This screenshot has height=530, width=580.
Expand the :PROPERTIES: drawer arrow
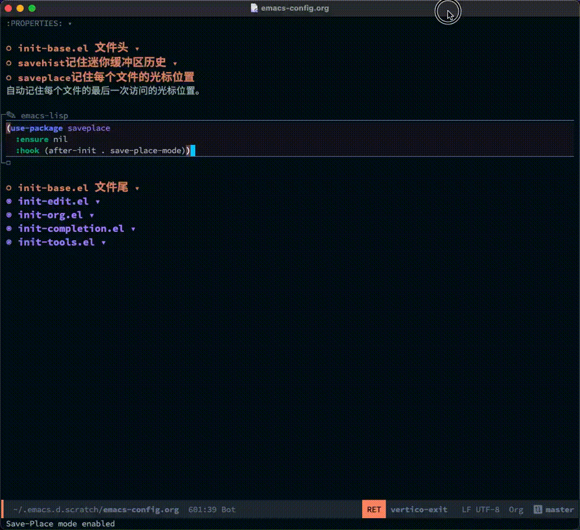coord(70,24)
